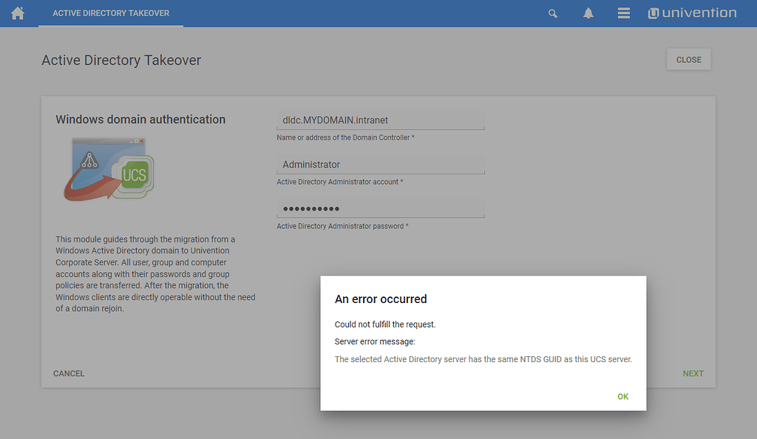Screen dimensions: 757x439
Task: Click CANCEL to abort the takeover wizard
Action: (69, 373)
